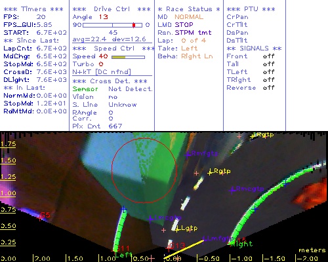328x262 pixels.
Task: Click the yellow Speed level bar
Action: click(x=118, y=57)
